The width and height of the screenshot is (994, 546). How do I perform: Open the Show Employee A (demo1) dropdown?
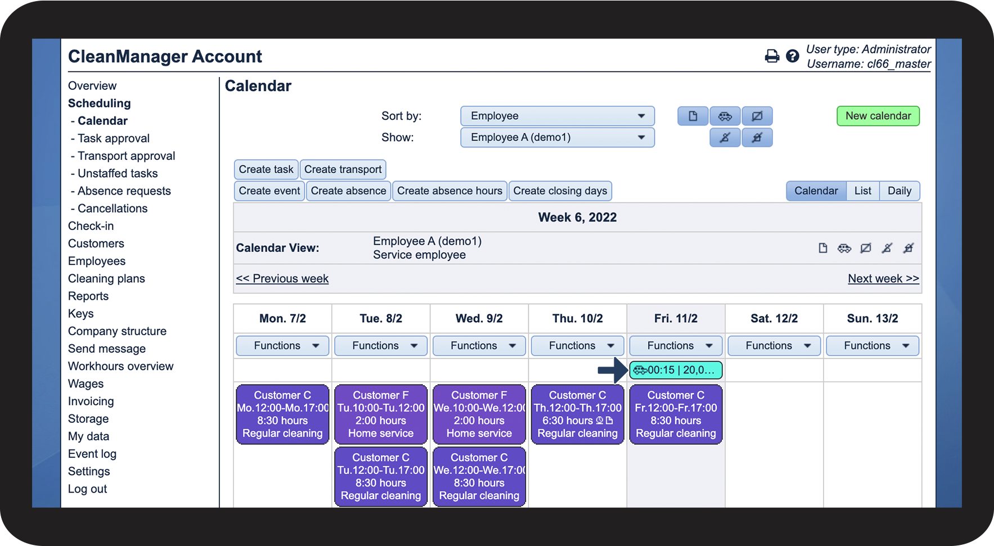coord(557,137)
